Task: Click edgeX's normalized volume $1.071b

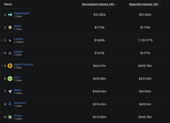Action: [99, 53]
